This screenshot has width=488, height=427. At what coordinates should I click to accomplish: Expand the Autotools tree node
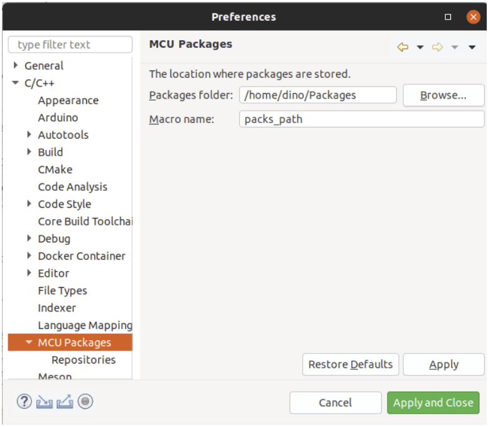(x=30, y=134)
